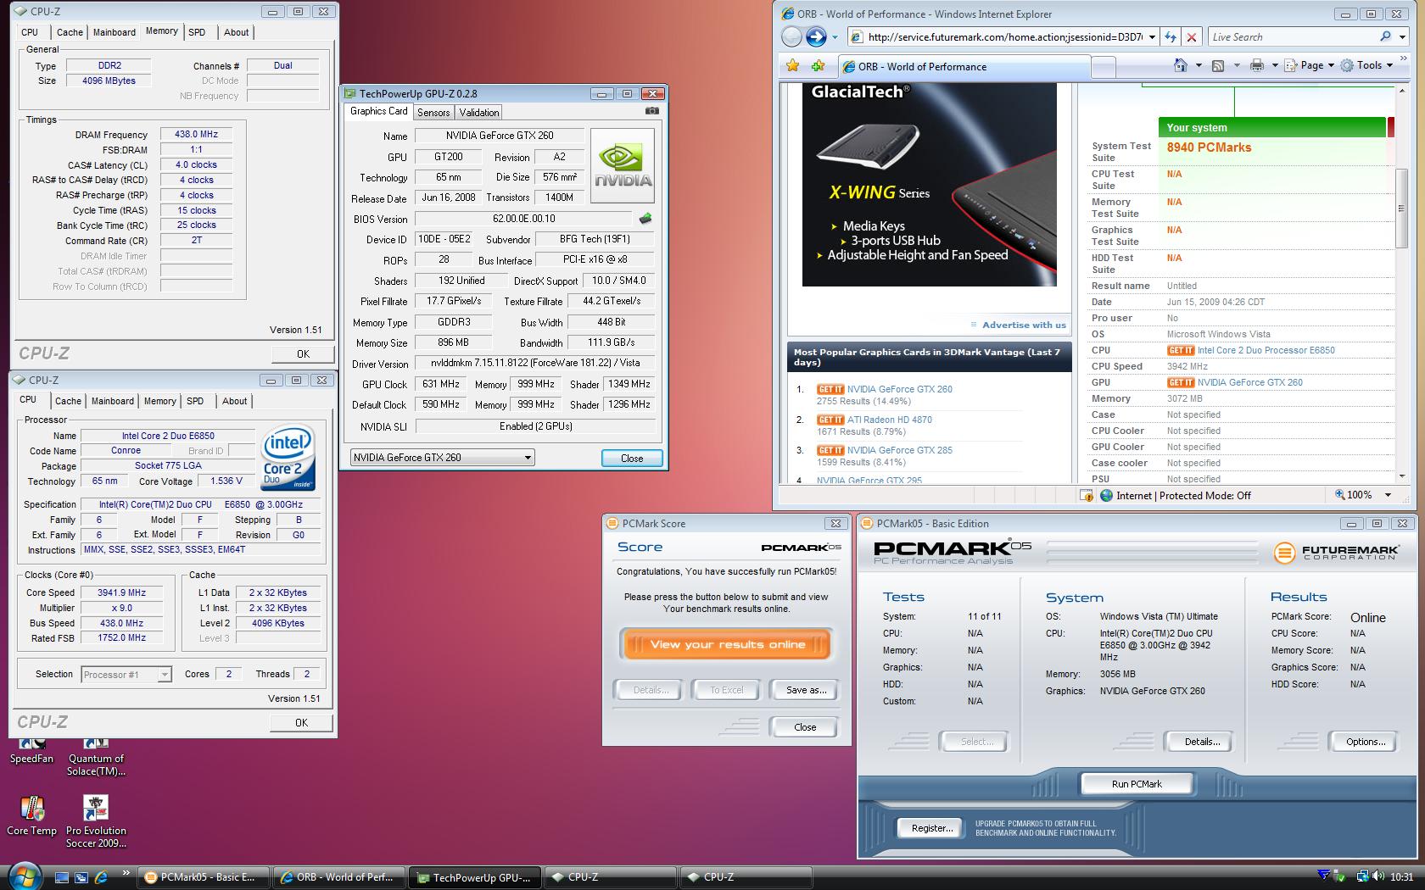Click View your results online button
The width and height of the screenshot is (1425, 890).
coord(727,644)
